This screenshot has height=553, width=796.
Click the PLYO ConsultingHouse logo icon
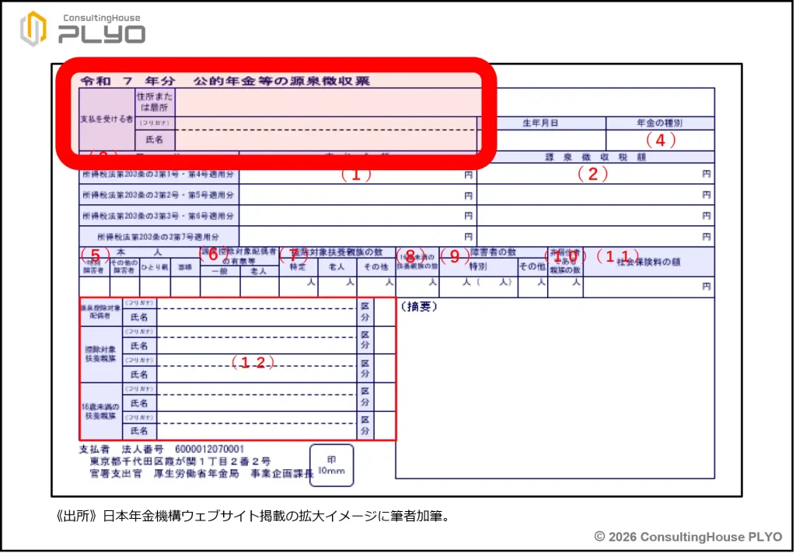coord(33,29)
